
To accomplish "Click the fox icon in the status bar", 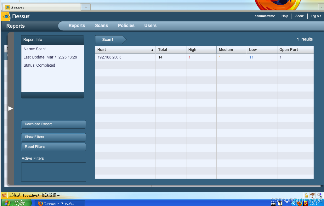I will 4,195.
